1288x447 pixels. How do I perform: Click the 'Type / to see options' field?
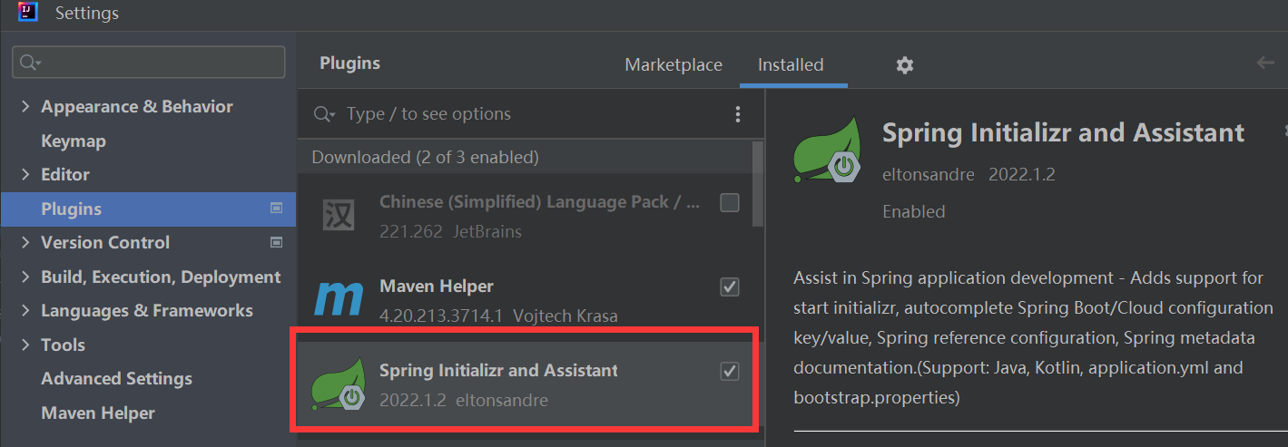(428, 114)
